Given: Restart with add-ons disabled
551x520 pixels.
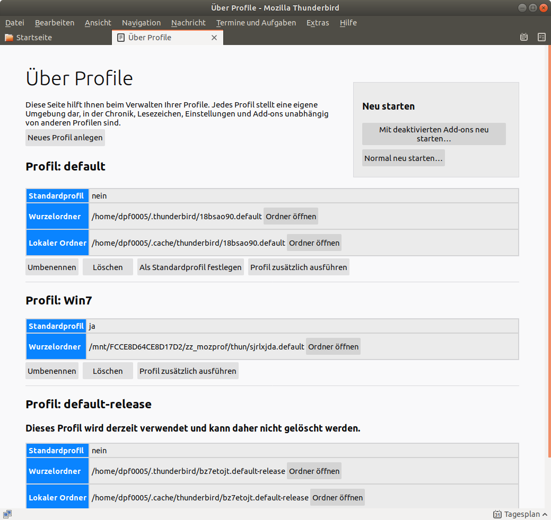Looking at the screenshot, I should click(434, 134).
